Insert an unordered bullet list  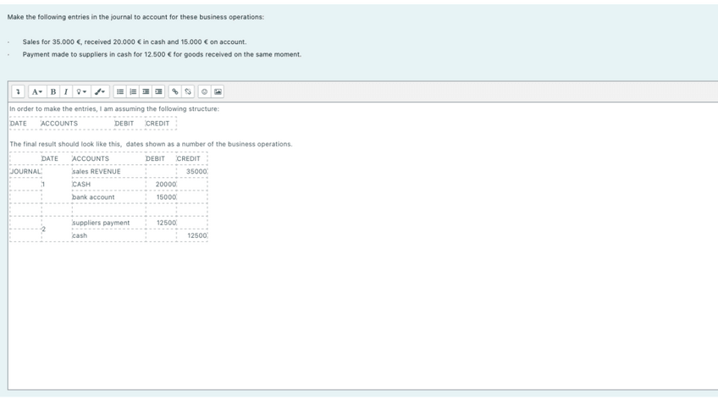[x=120, y=91]
